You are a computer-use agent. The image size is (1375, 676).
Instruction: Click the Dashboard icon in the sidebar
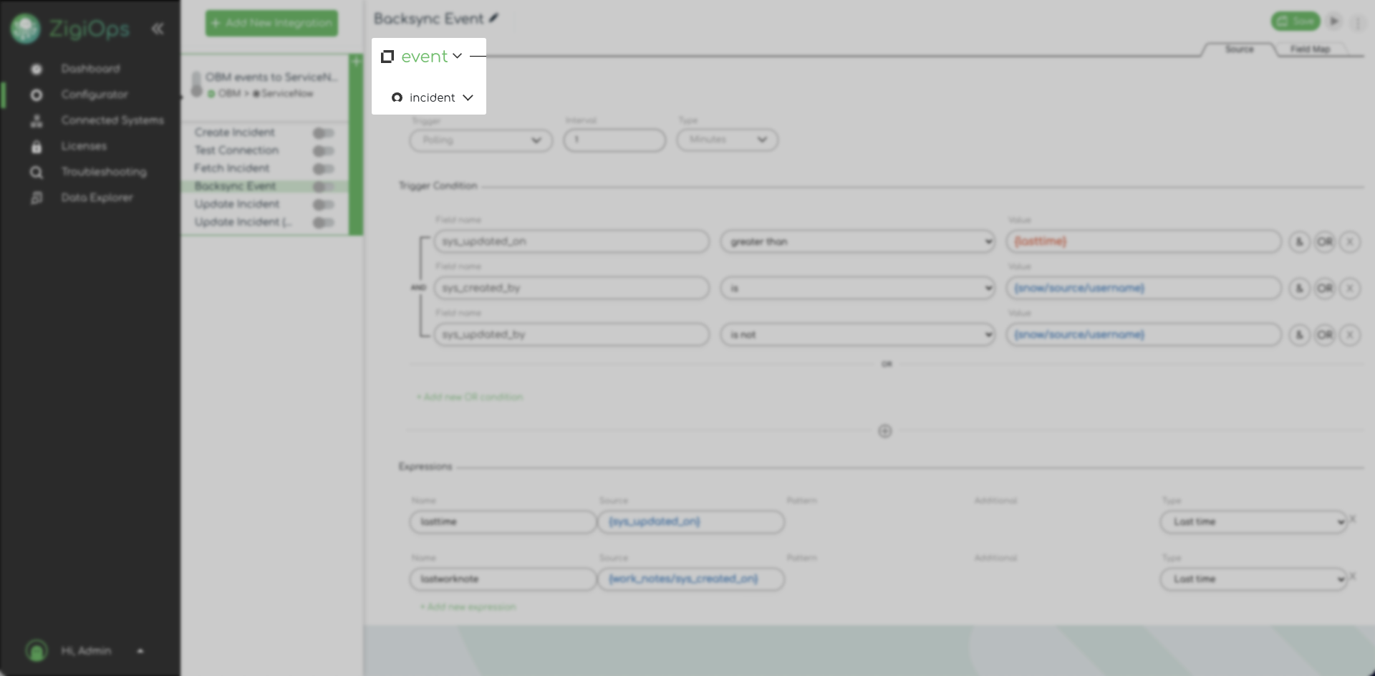pos(37,69)
